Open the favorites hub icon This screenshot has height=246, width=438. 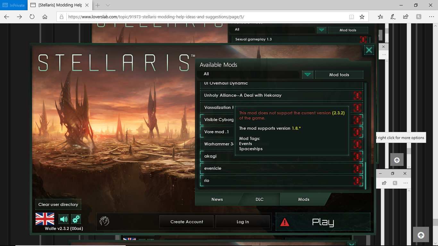pos(380,17)
